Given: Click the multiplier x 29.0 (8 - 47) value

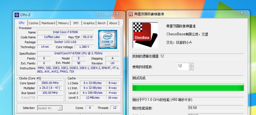Looking at the screenshot, I should pos(50,88).
